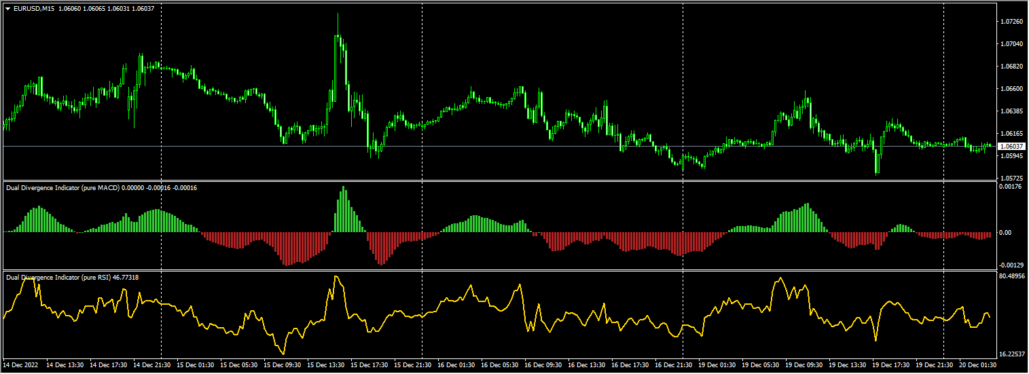
Task: Click the 15 Dec 17:30 time label
Action: click(x=369, y=364)
